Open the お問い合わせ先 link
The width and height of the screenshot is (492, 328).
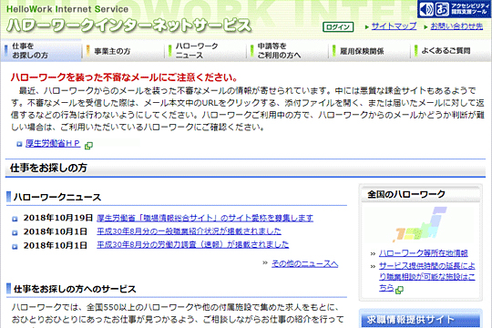point(456,26)
